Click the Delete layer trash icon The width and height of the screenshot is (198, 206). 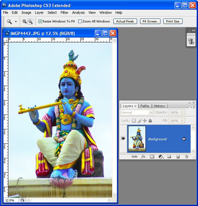(x=186, y=157)
